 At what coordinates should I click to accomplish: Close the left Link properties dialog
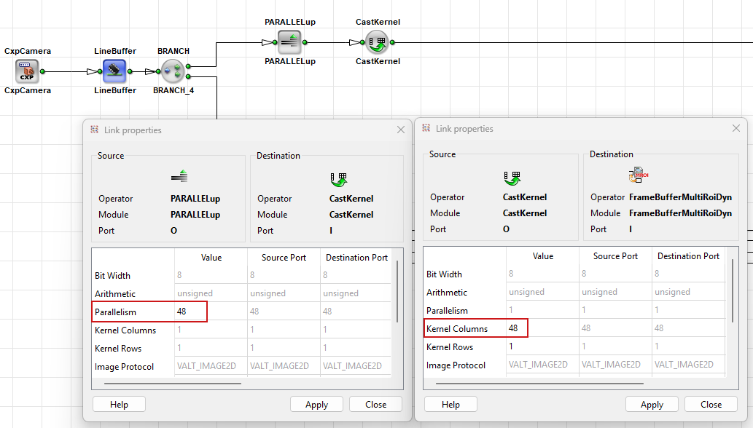pyautogui.click(x=400, y=130)
